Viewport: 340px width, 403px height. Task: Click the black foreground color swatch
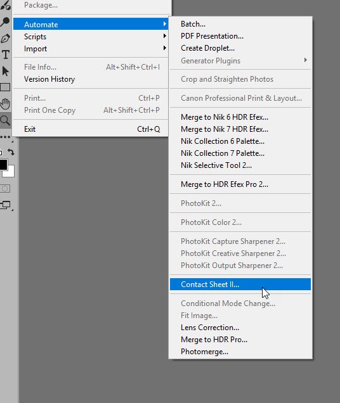3,165
